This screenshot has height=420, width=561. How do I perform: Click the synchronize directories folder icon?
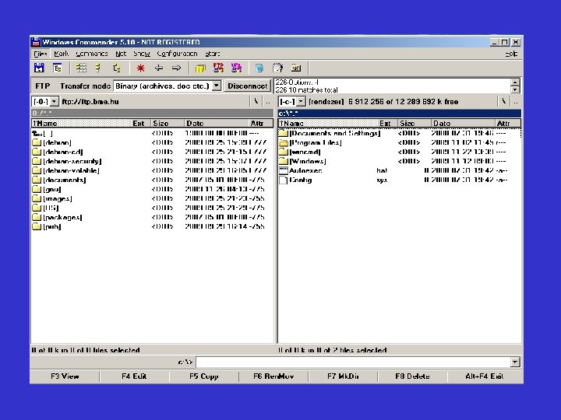(296, 68)
